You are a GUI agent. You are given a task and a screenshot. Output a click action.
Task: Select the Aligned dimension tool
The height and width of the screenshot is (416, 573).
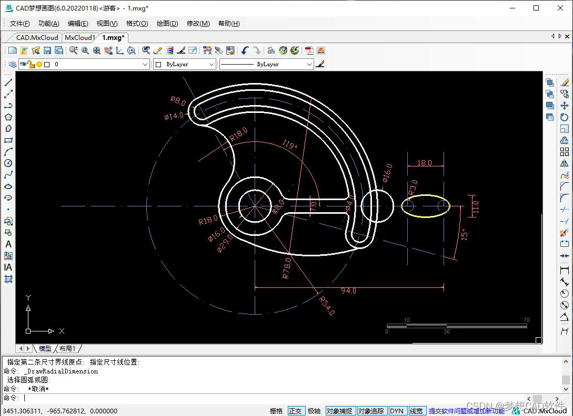[x=565, y=282]
